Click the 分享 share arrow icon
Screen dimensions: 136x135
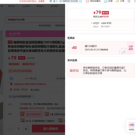click(x=118, y=1)
